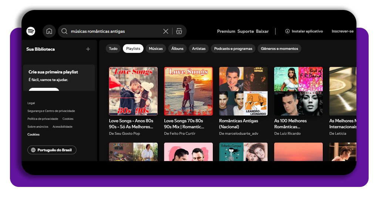The height and width of the screenshot is (198, 379).
Task: Click the globe icon in language button
Action: [33, 150]
